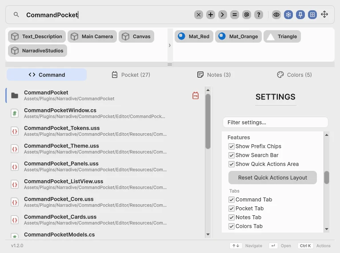Toggle Command Tab checkbox
The image size is (340, 253).
232,199
